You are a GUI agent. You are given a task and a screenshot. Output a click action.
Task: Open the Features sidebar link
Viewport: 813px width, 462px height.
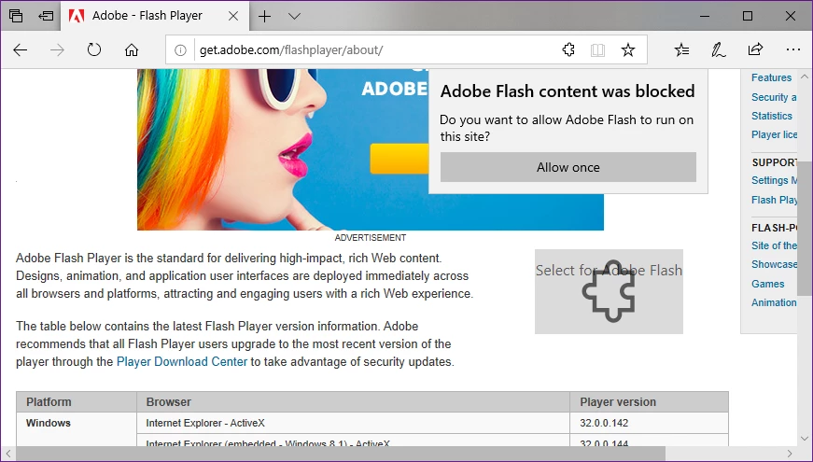(x=772, y=77)
